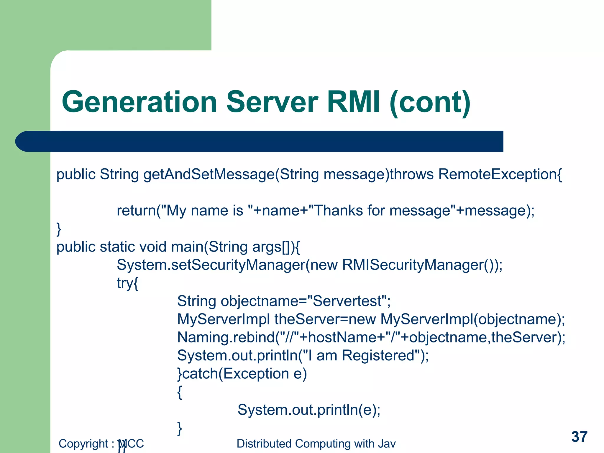604x453 pixels.
Task: Click the 'I am Registered' println line
Action: click(x=303, y=356)
